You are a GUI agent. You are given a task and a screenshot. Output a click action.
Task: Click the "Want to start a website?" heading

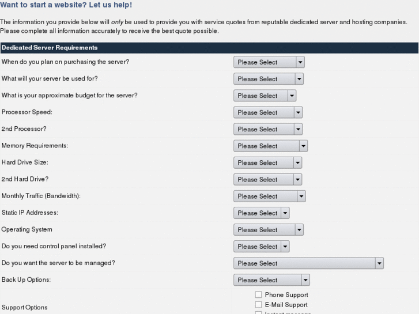[66, 5]
